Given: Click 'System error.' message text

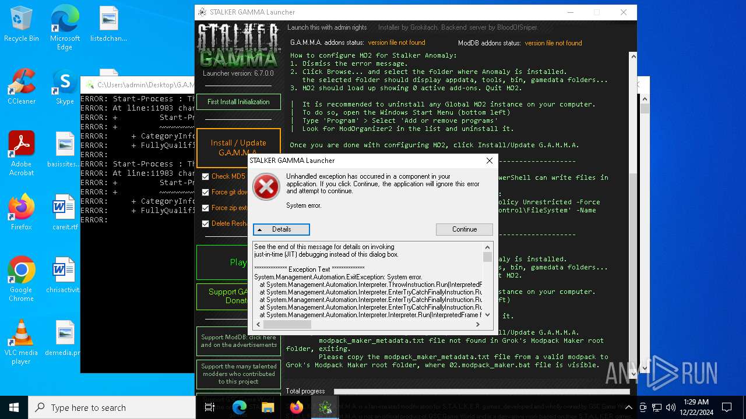Looking at the screenshot, I should (304, 205).
